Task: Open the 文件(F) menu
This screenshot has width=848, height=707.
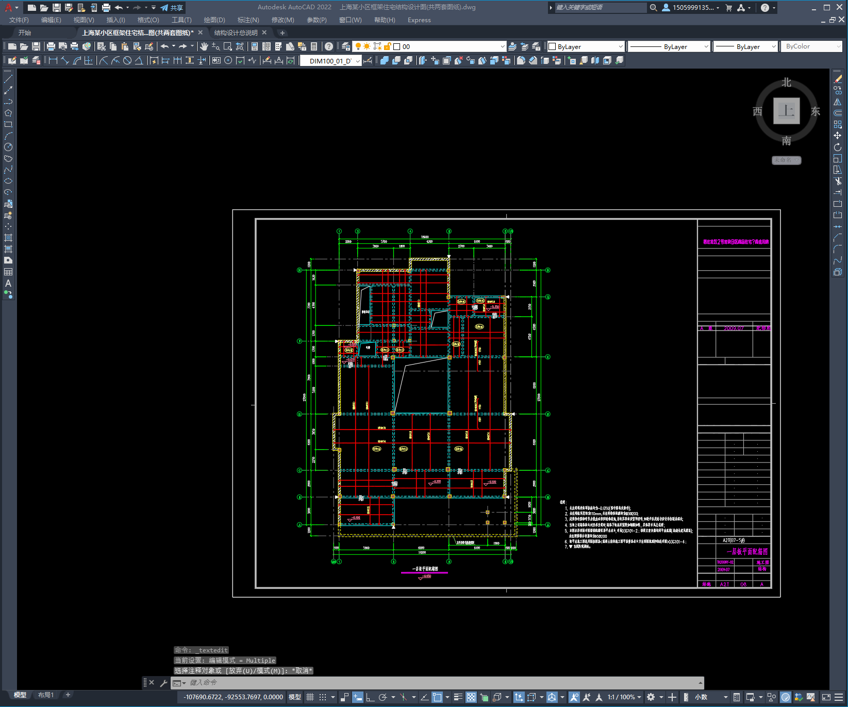Action: pos(19,20)
